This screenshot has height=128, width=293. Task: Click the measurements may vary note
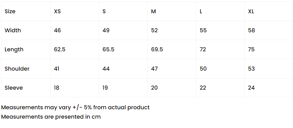75,107
